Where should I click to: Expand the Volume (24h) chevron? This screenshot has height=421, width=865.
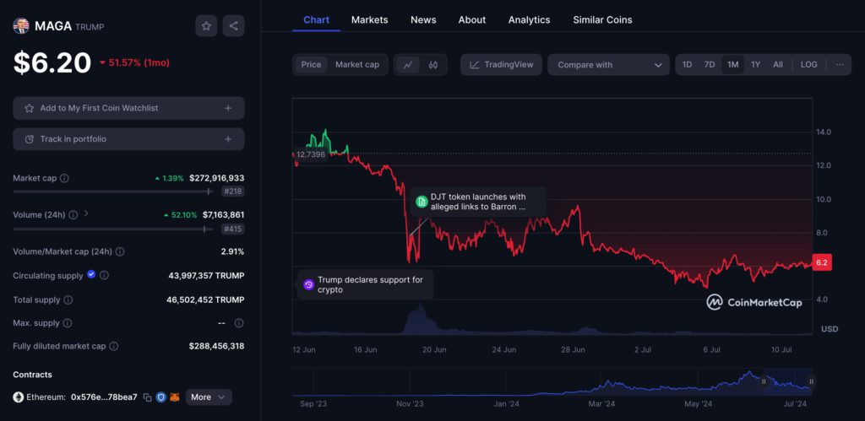(86, 213)
